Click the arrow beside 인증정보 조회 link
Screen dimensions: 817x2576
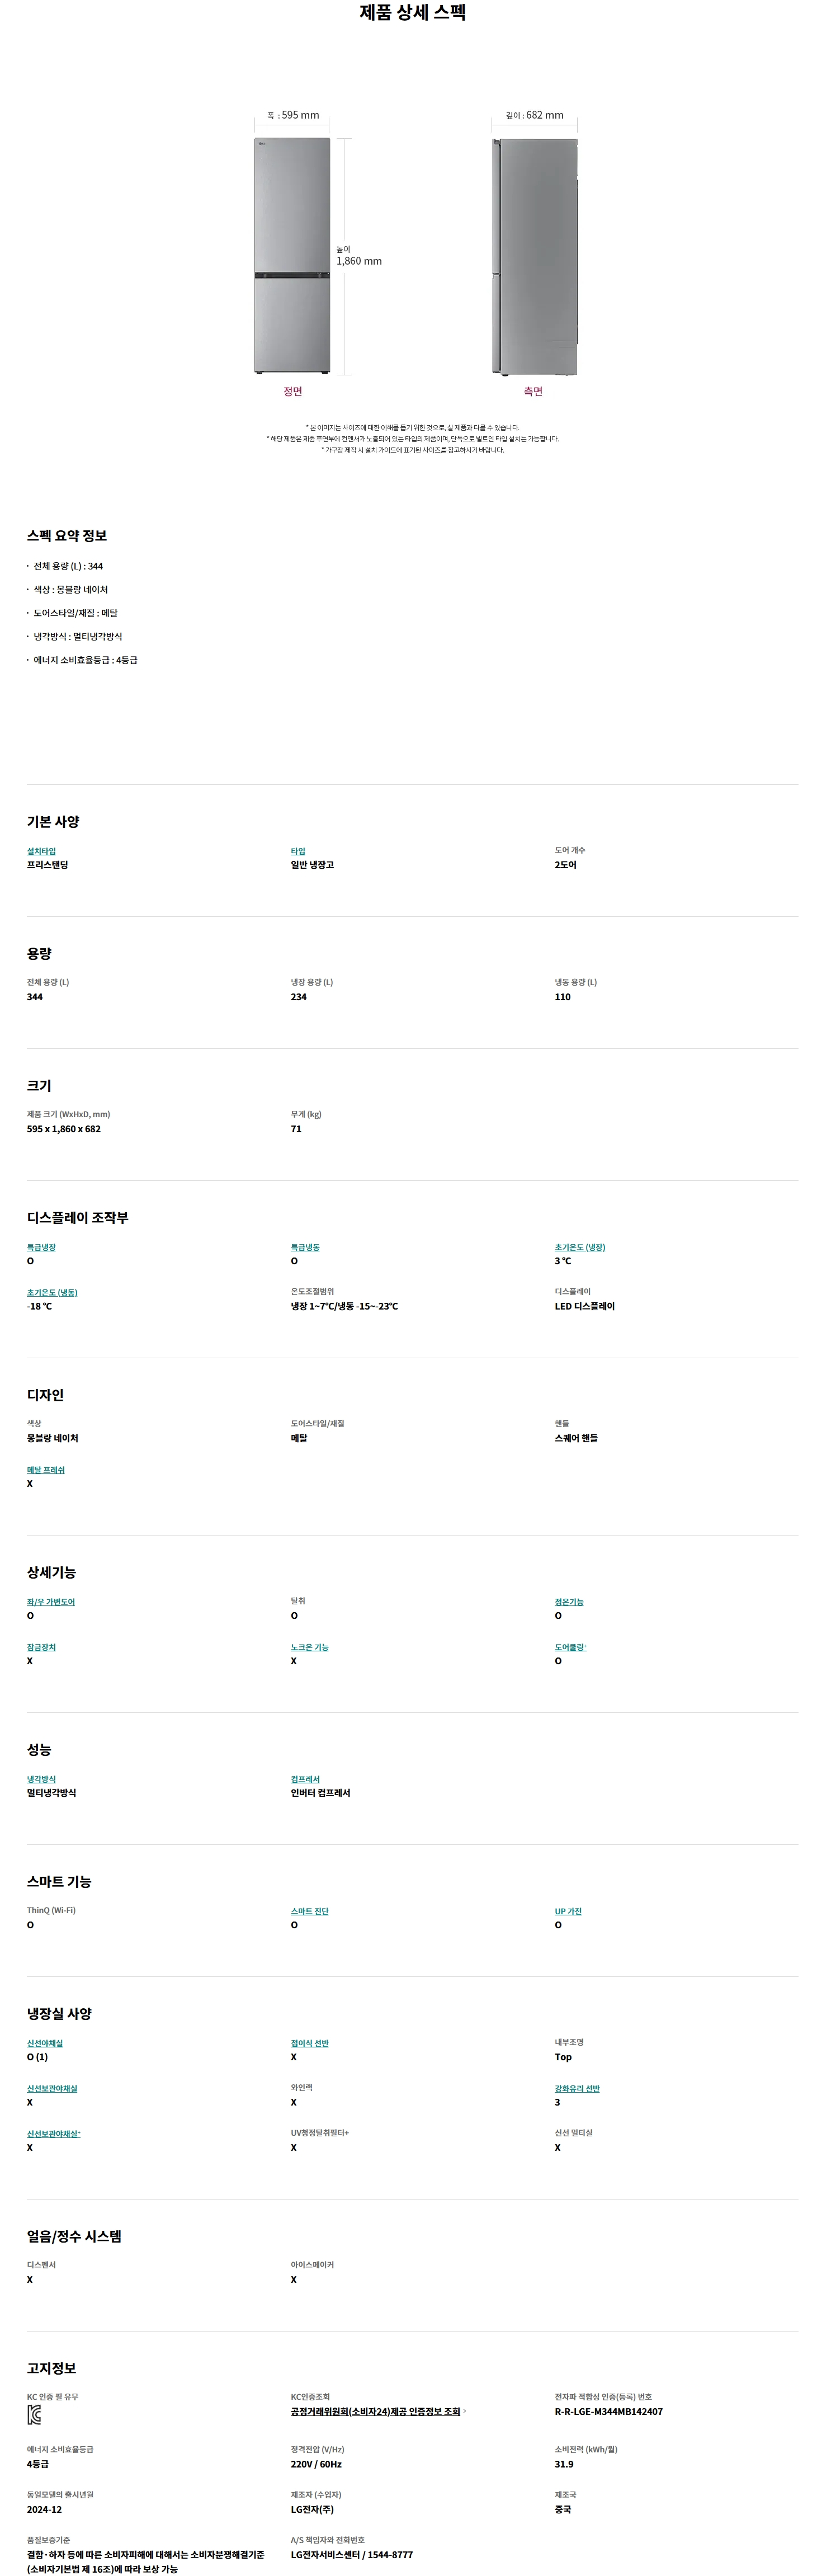465,2412
